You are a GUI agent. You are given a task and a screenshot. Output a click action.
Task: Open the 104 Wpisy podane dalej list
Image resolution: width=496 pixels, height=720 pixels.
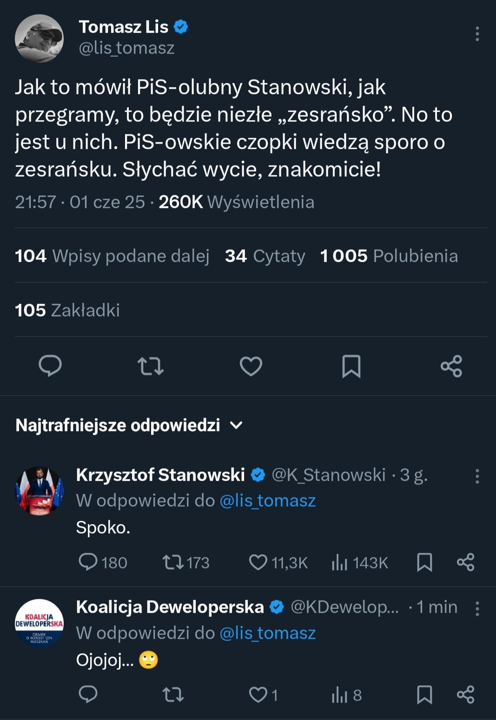pos(112,256)
